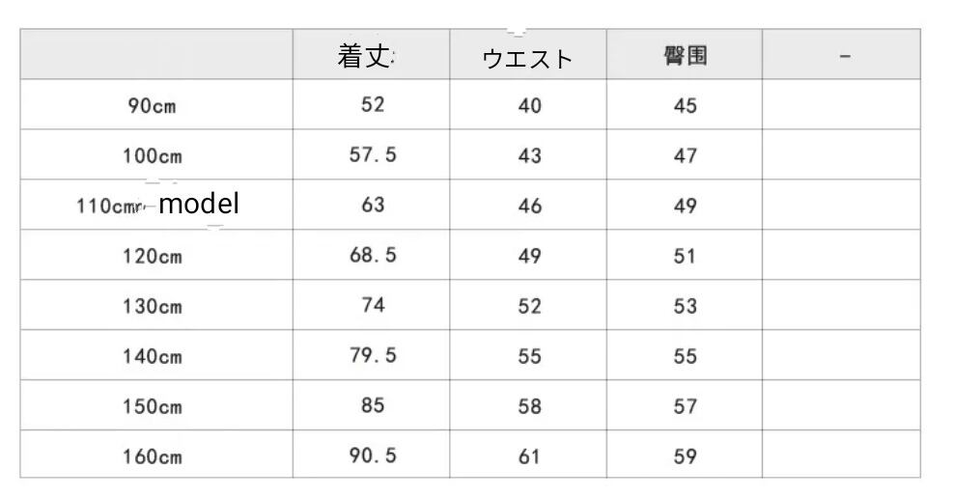This screenshot has width=953, height=498.
Task: Click the 79.5 length value
Action: pos(372,355)
